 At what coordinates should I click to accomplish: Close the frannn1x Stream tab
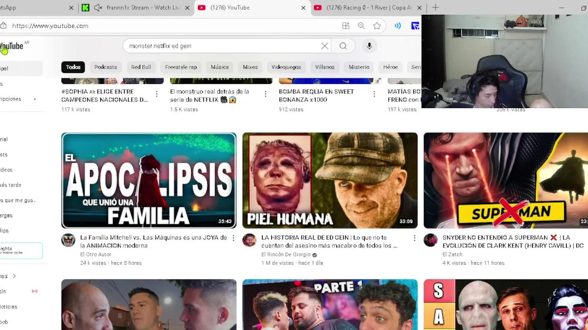pyautogui.click(x=187, y=8)
